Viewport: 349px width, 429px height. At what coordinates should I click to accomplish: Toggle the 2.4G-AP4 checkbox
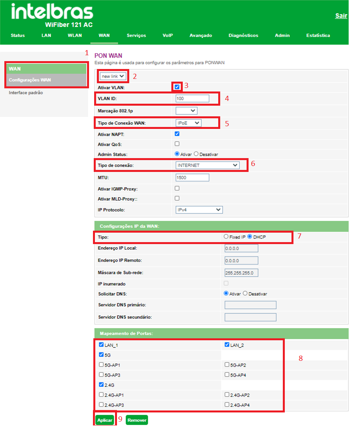tap(227, 405)
